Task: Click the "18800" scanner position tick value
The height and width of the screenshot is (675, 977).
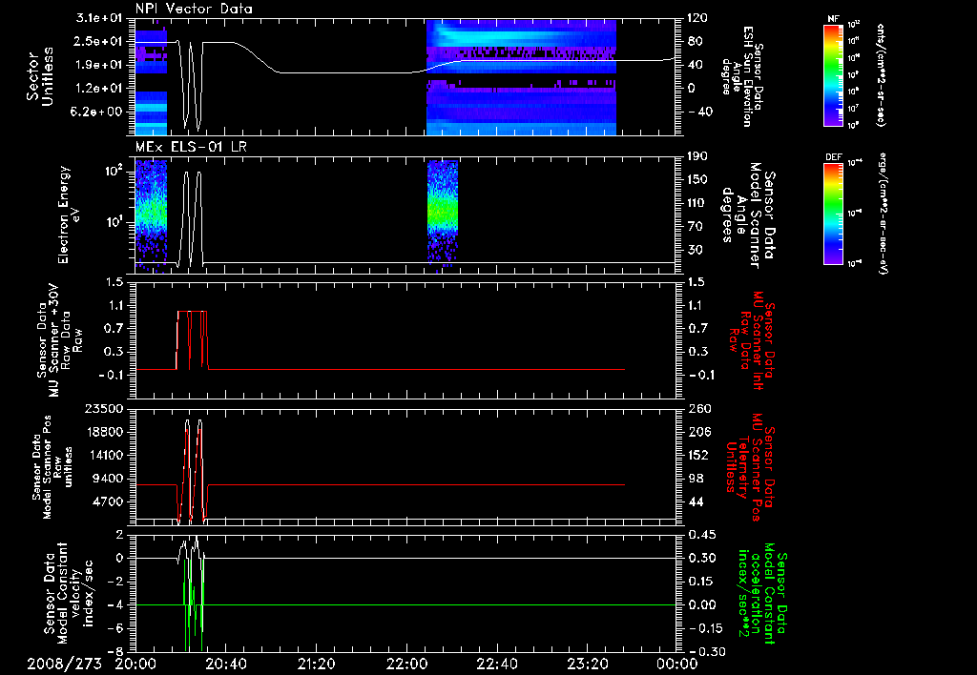Action: (x=103, y=432)
